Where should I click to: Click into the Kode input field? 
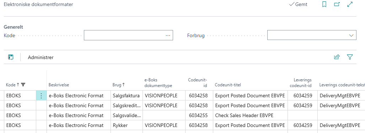(128, 35)
